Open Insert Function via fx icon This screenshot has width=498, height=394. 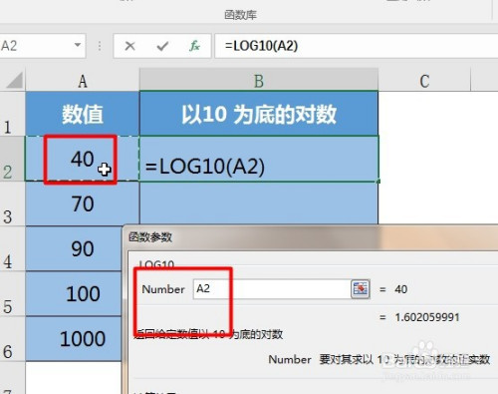coord(194,46)
